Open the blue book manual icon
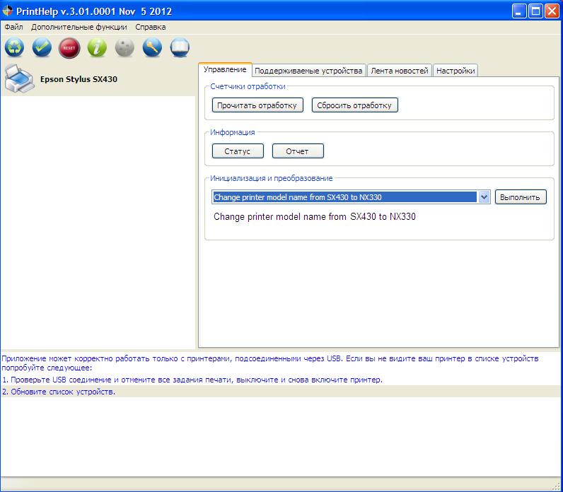The width and height of the screenshot is (563, 492). pos(180,48)
